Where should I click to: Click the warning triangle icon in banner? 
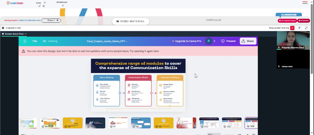point(24,51)
